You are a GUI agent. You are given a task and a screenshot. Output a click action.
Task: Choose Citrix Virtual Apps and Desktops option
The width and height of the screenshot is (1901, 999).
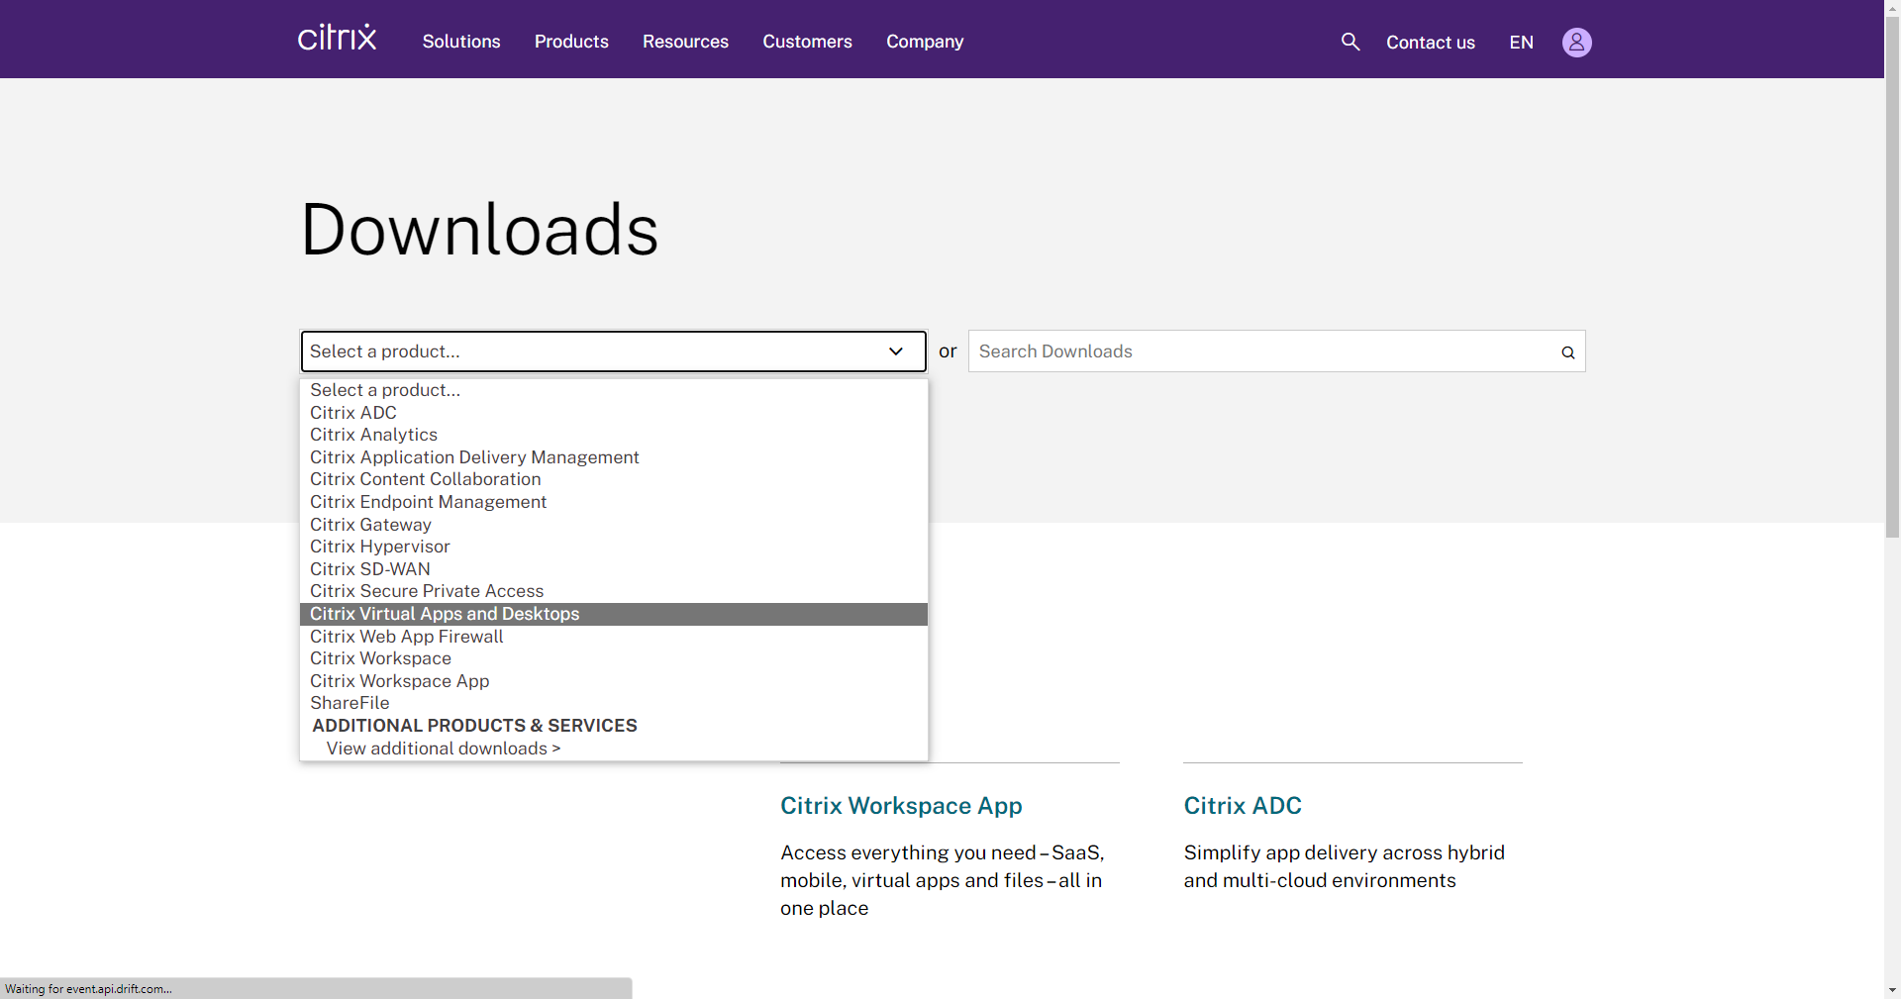[x=445, y=614]
